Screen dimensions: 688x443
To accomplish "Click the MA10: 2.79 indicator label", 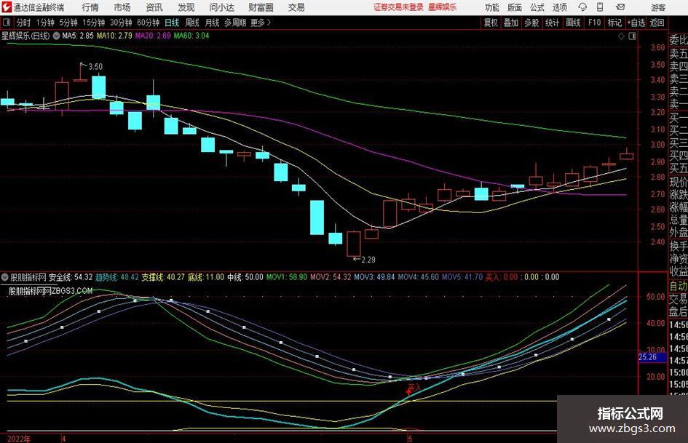I will (x=114, y=36).
